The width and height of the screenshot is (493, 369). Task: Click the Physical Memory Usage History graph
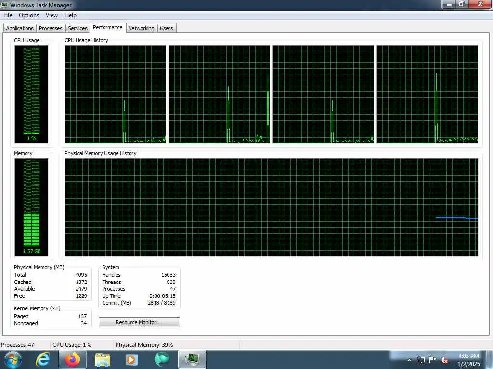click(272, 207)
